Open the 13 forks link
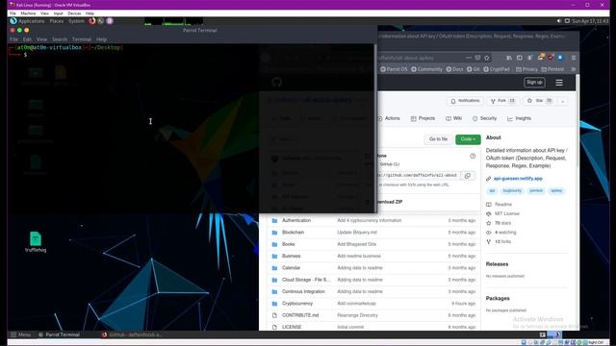Screen dimensions: 616x346 click(502, 241)
